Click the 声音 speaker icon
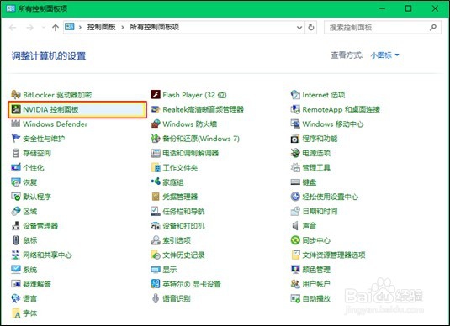450x326 pixels. (295, 226)
